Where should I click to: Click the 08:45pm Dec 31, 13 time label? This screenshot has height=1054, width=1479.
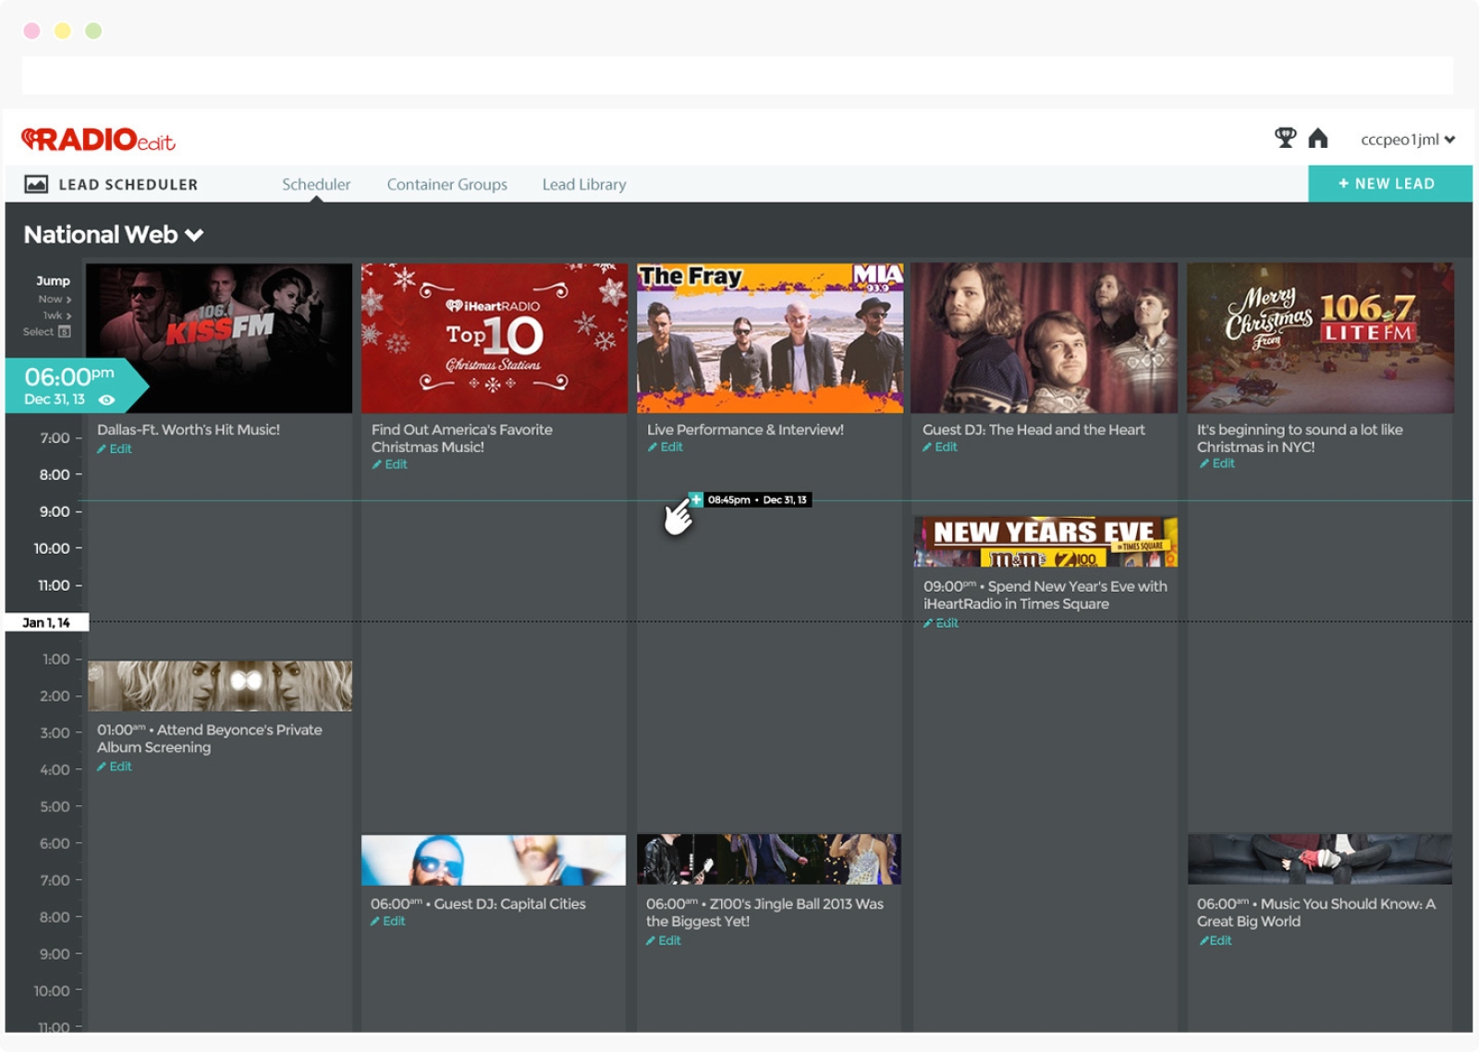coord(757,500)
